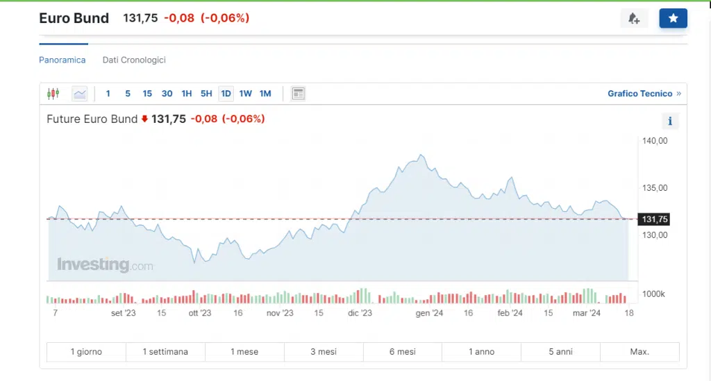Image resolution: width=711 pixels, height=381 pixels.
Task: Show the 3 mesi time range
Action: point(324,352)
